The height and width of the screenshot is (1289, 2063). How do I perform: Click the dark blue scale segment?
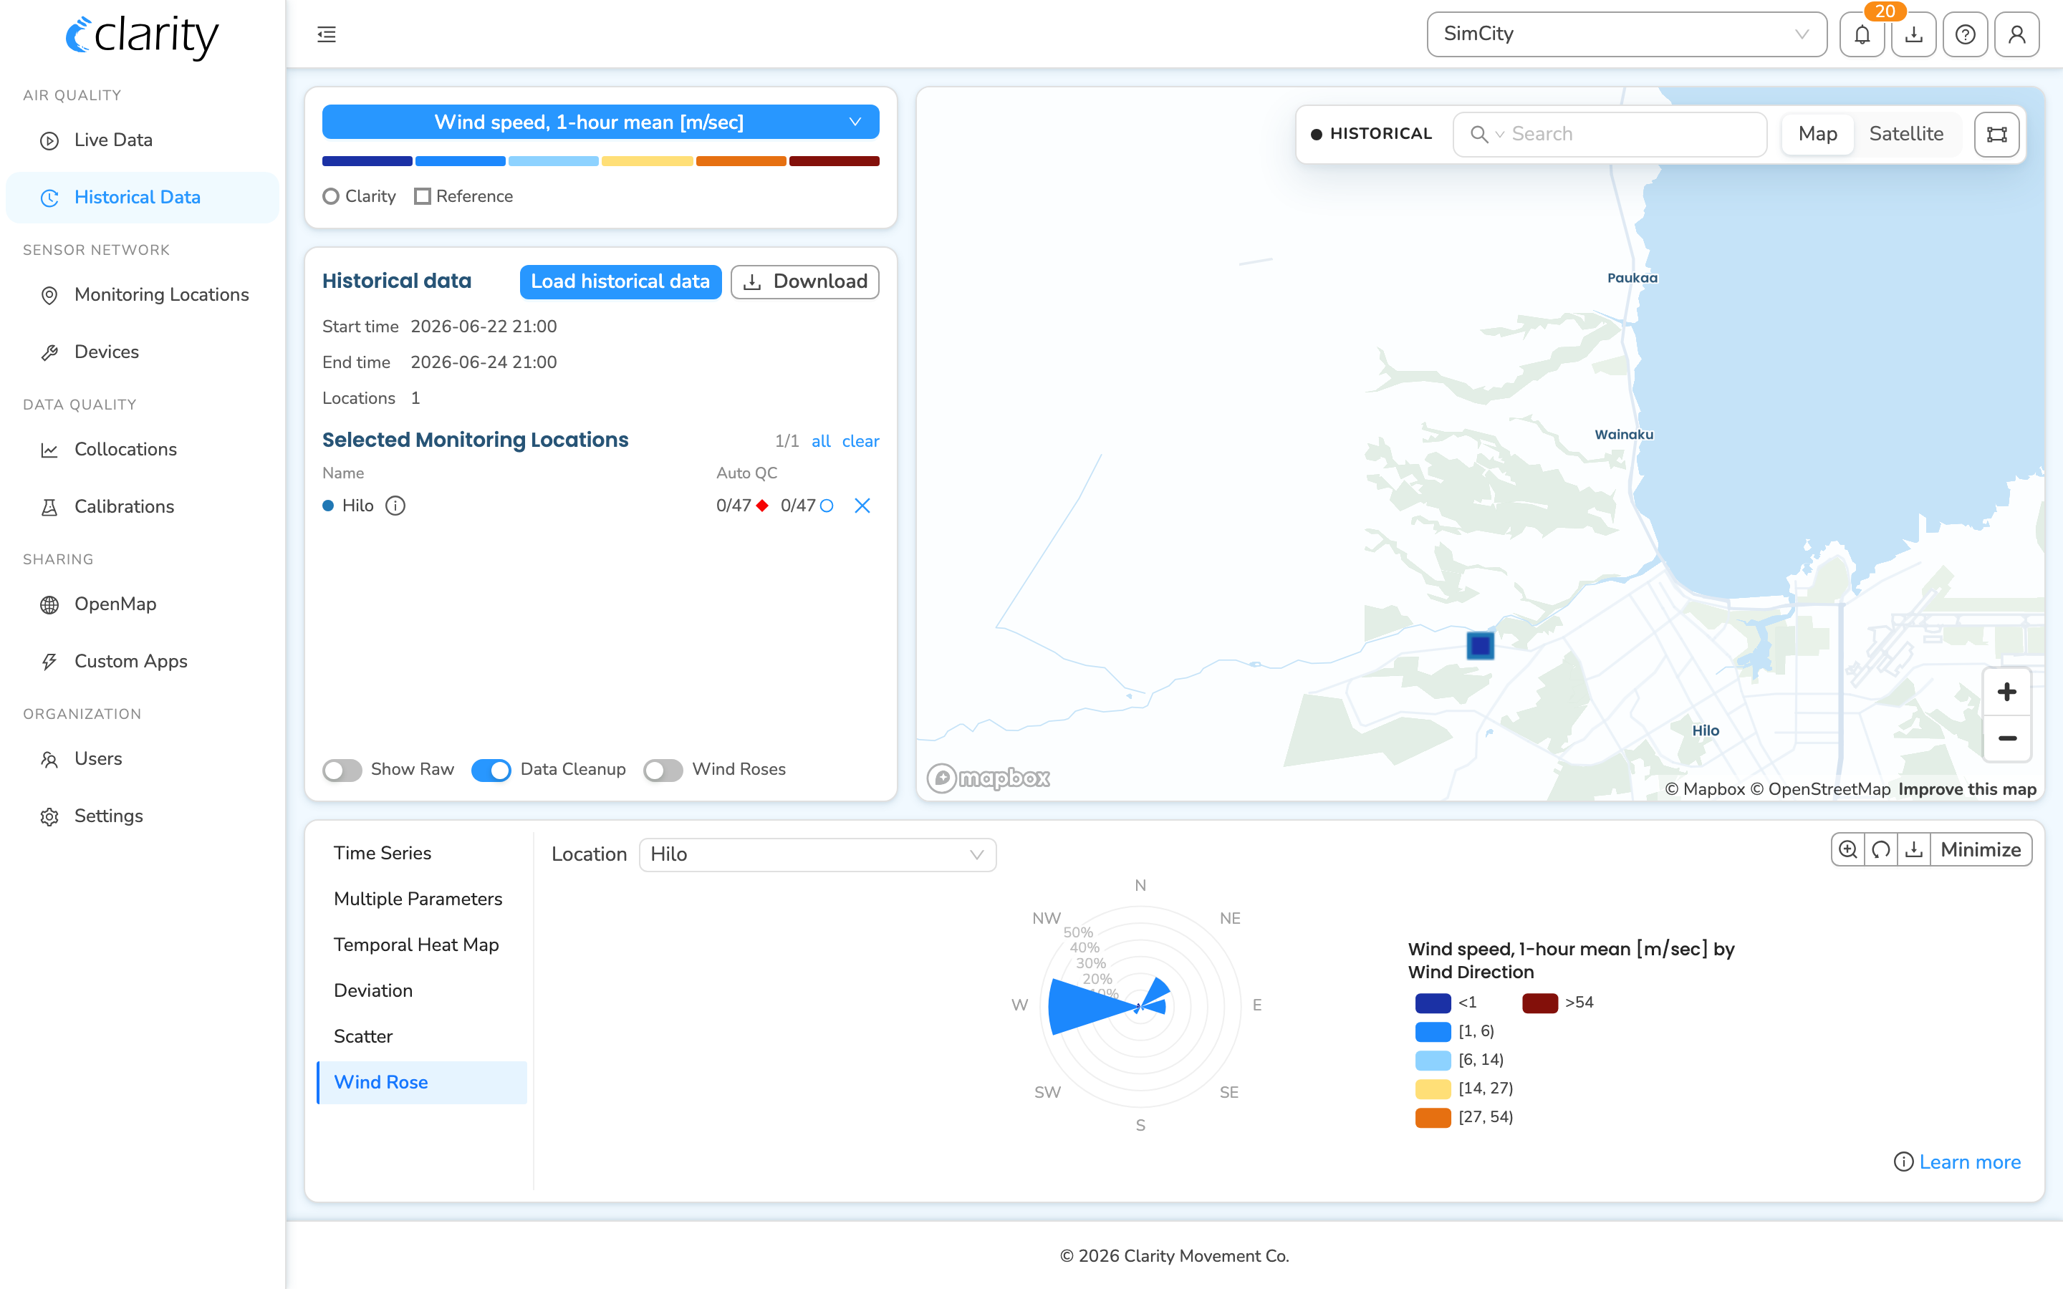pyautogui.click(x=367, y=161)
